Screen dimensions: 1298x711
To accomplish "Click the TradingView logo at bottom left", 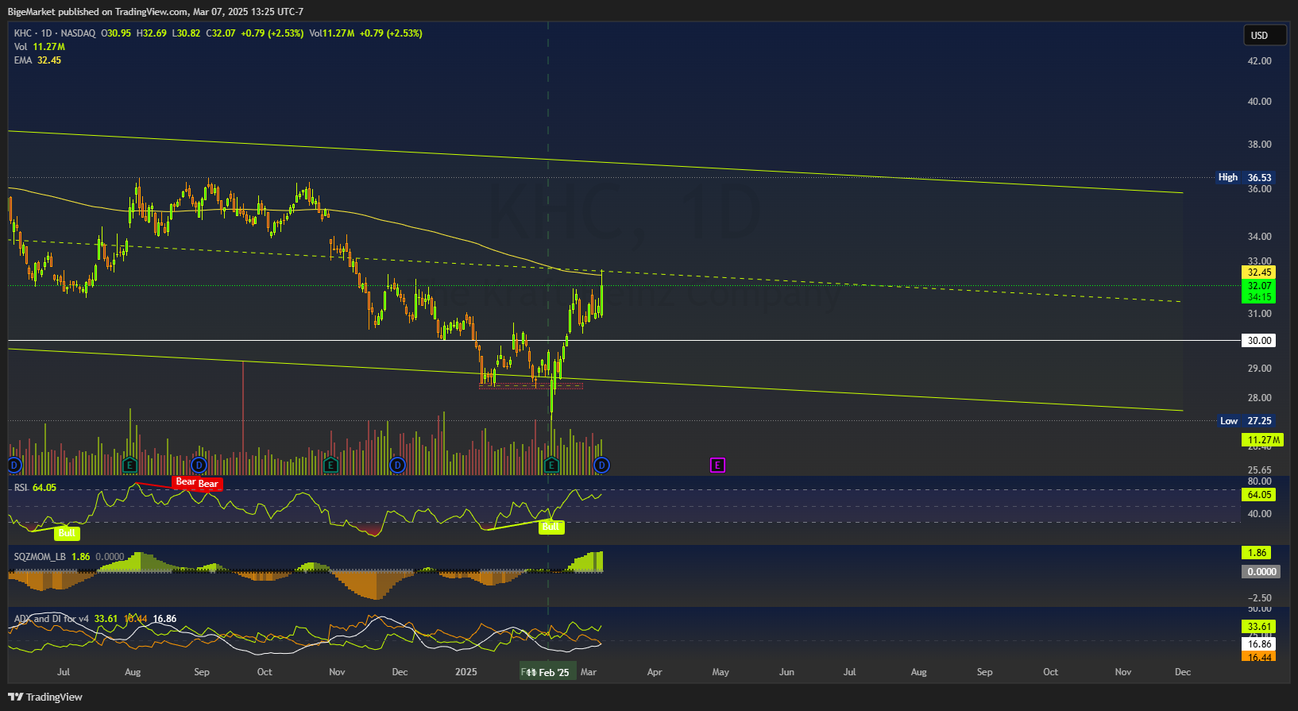I will (45, 697).
